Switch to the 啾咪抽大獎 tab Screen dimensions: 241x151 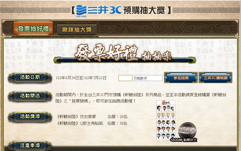click(77, 30)
